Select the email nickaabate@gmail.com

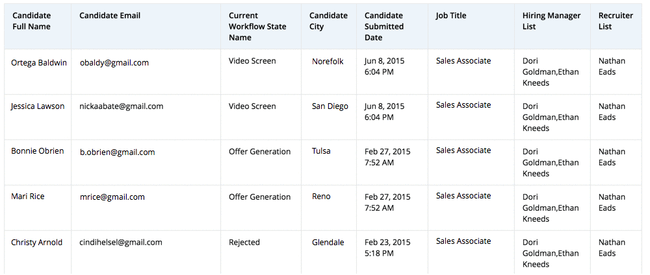122,106
